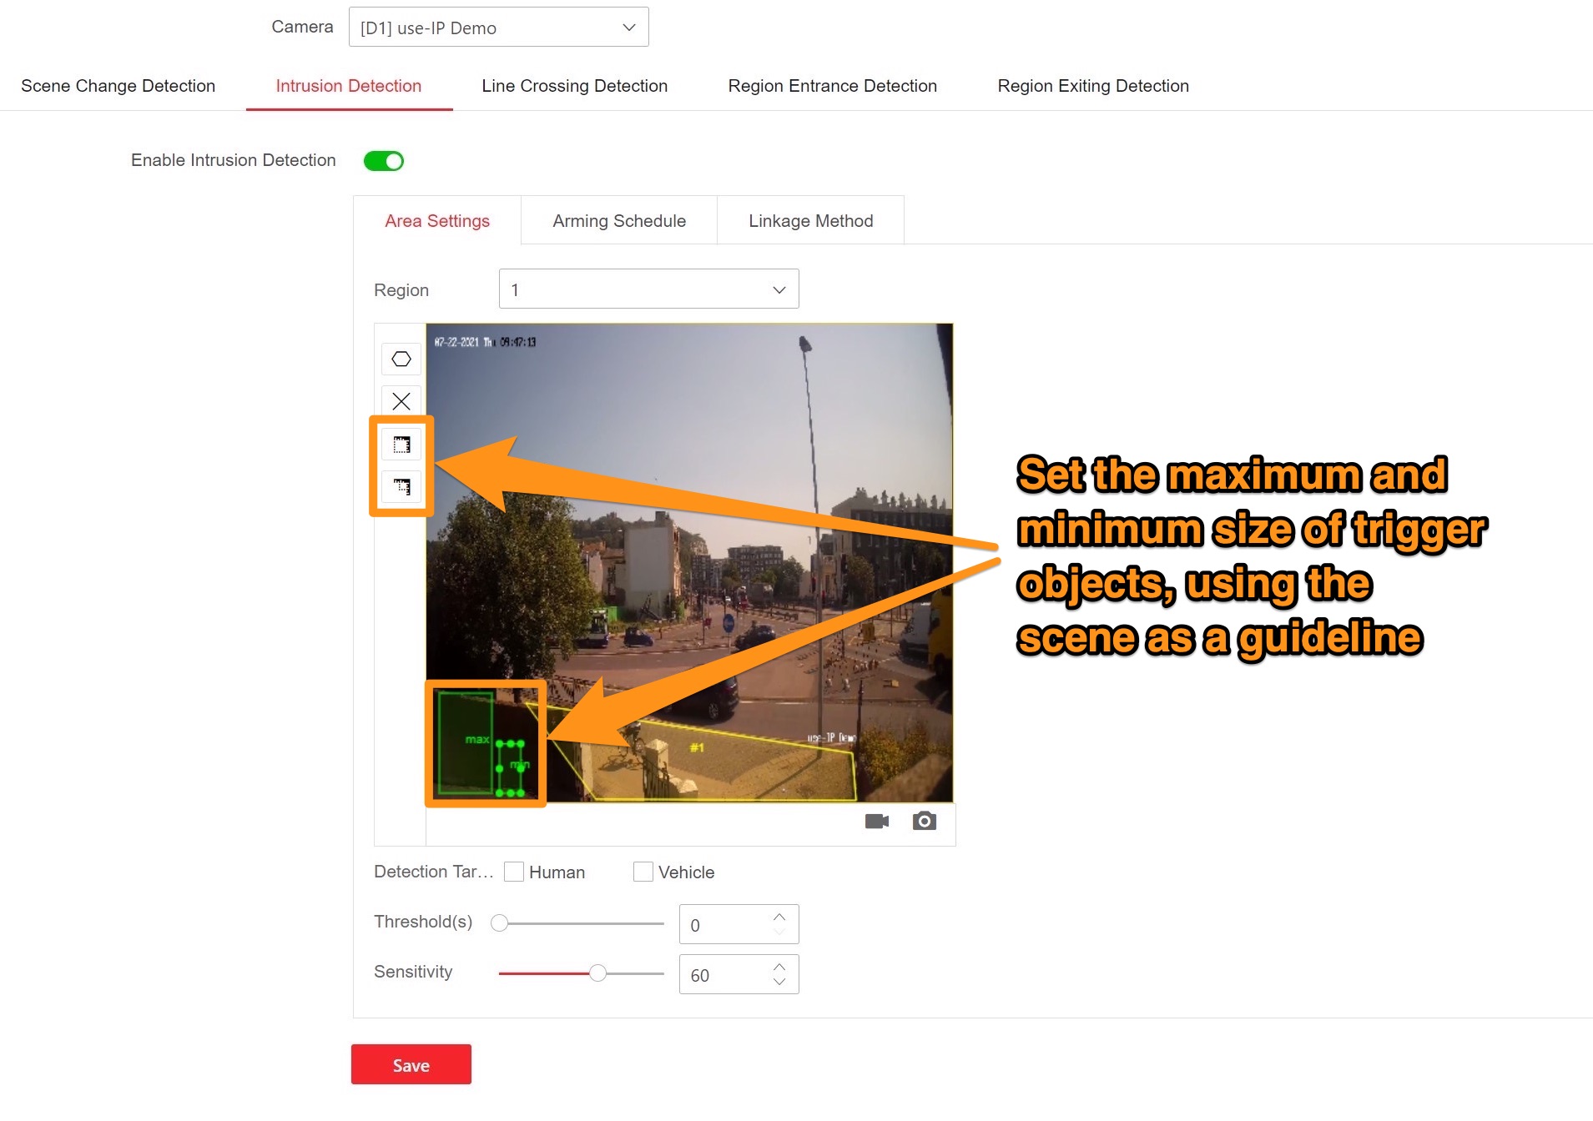Open the Linkage Method tab

tap(810, 221)
